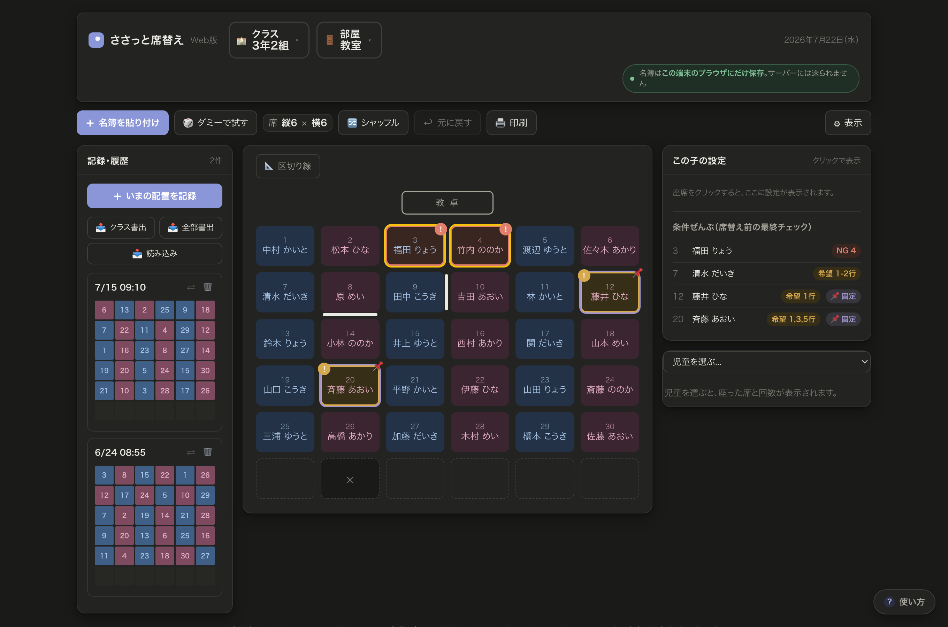This screenshot has height=627, width=948.
Task: Select seat 16 西村 あかり
Action: pyautogui.click(x=480, y=339)
